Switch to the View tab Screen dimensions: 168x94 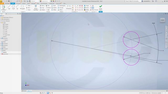[38, 3]
